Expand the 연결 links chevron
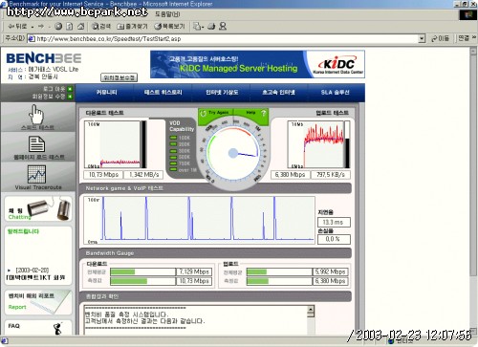 [x=474, y=38]
